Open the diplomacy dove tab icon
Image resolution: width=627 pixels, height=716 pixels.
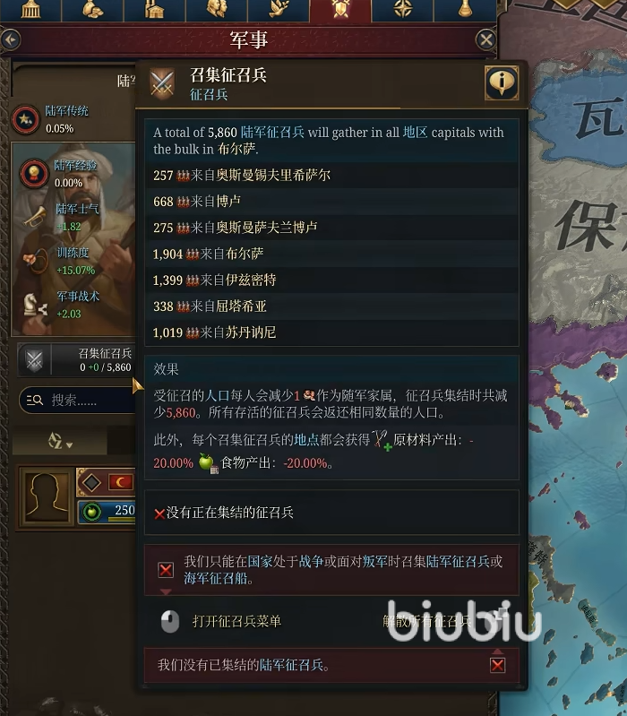(x=279, y=9)
